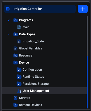Collapse the Data Types chevron
Image resolution: width=91 pixels, height=111 pixels.
(9, 34)
